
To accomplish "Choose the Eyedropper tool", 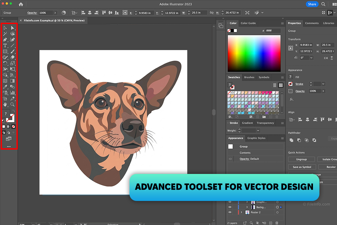I will 5,87.
